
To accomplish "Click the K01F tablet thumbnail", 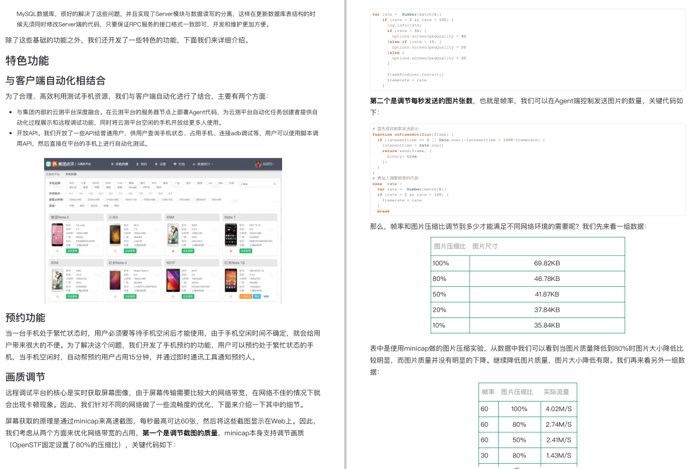I will (x=173, y=280).
